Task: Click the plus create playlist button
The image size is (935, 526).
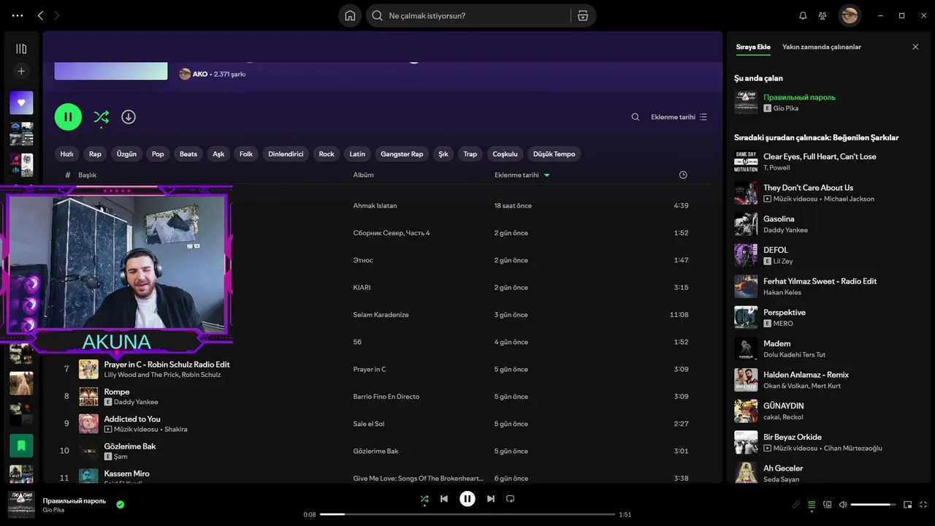Action: tap(21, 71)
